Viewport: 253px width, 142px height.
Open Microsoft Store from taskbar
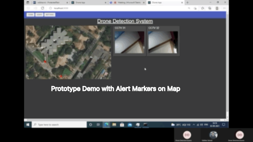click(122, 125)
